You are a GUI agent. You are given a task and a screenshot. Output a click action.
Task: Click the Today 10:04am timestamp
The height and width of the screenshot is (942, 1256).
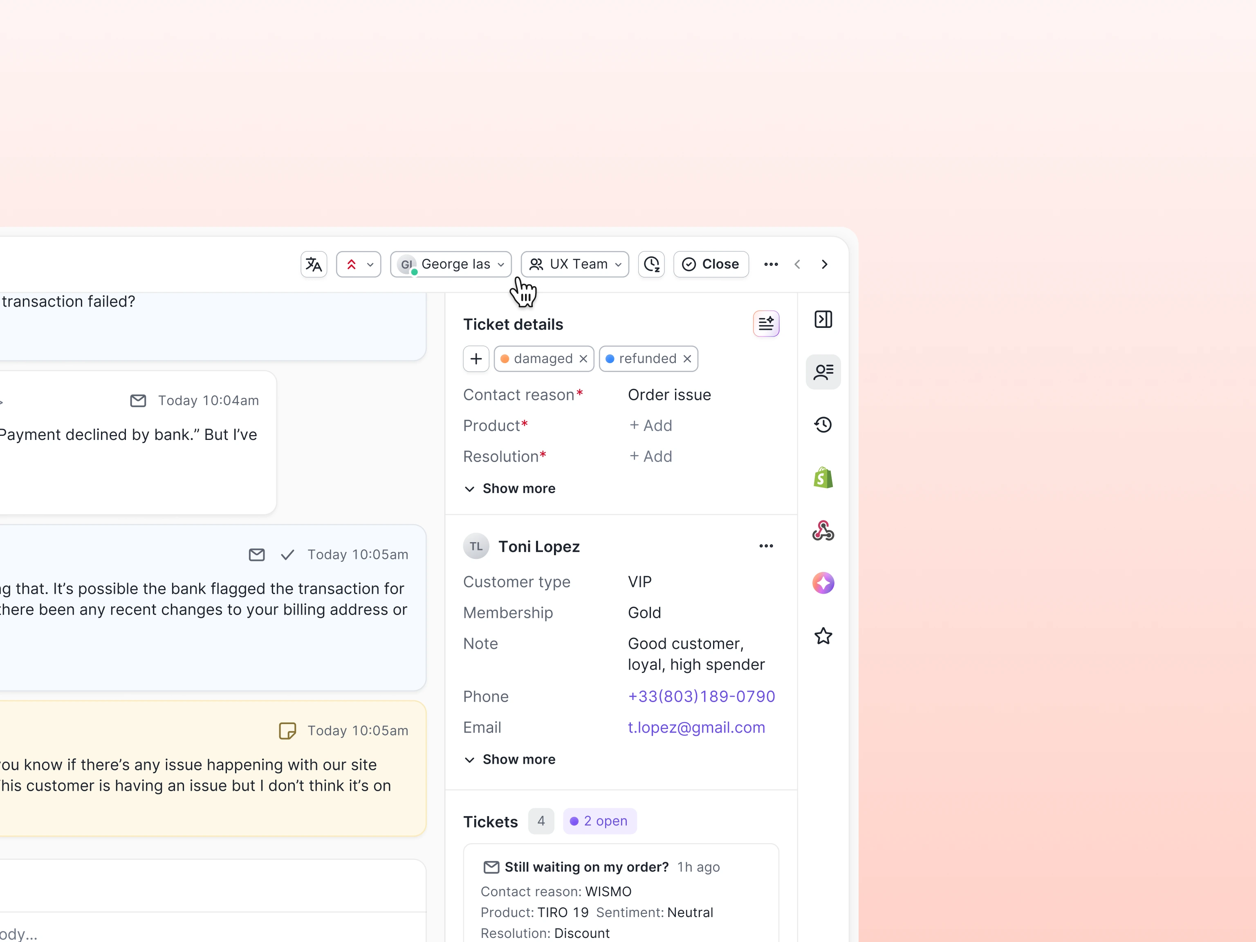point(209,401)
